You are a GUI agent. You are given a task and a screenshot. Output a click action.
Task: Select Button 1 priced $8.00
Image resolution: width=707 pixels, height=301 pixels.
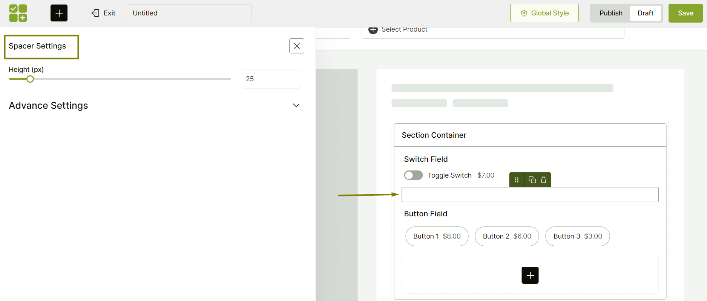pos(437,236)
